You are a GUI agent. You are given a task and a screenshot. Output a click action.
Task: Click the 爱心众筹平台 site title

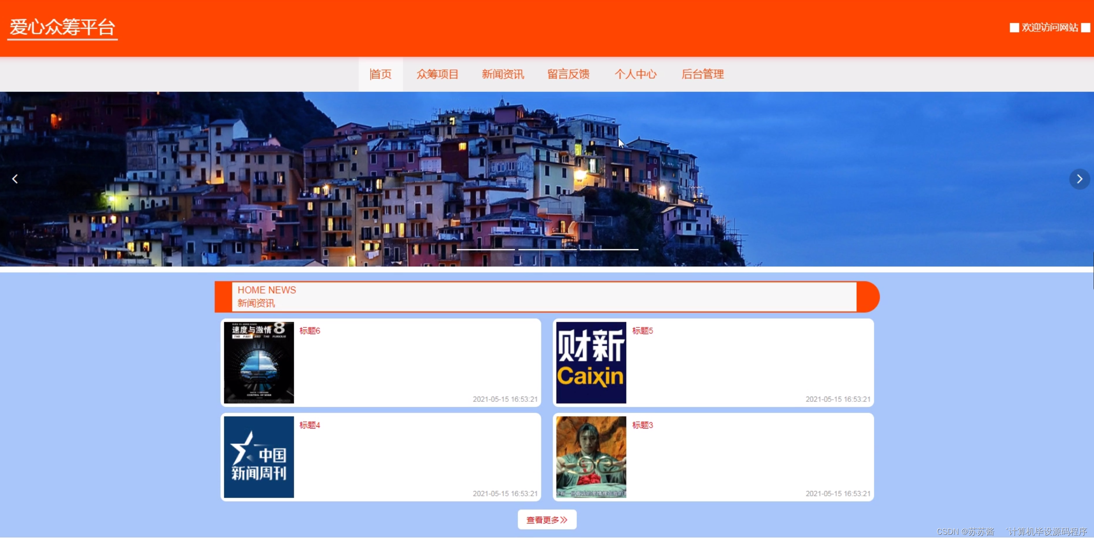coord(62,28)
